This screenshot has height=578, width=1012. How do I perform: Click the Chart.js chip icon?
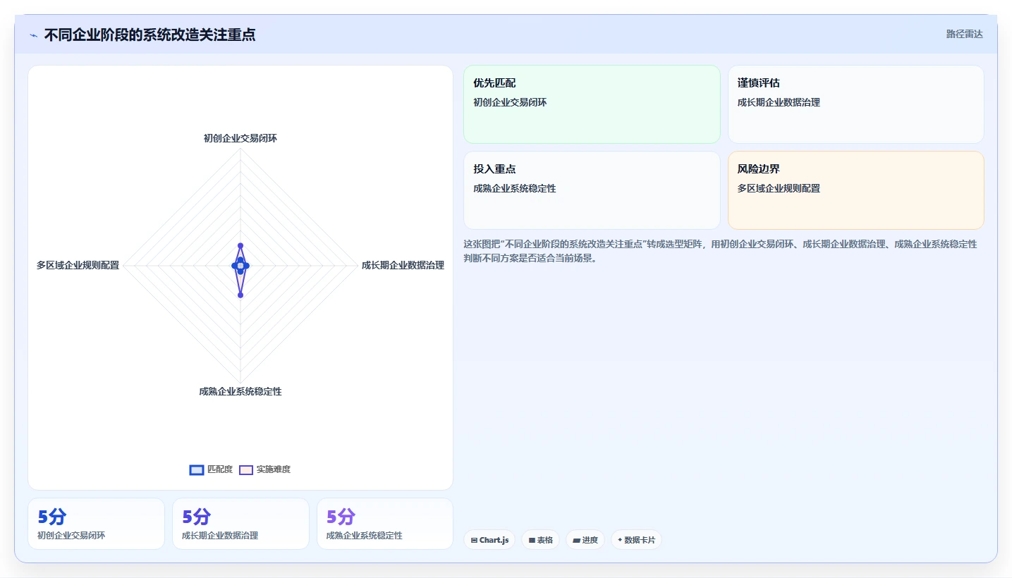tap(474, 541)
